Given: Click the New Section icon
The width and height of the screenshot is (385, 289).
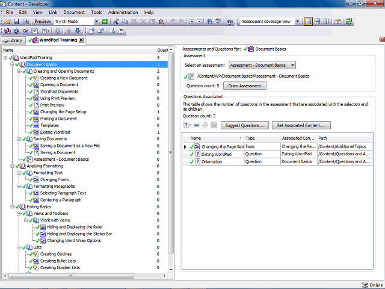Looking at the screenshot, I should click(16, 31).
